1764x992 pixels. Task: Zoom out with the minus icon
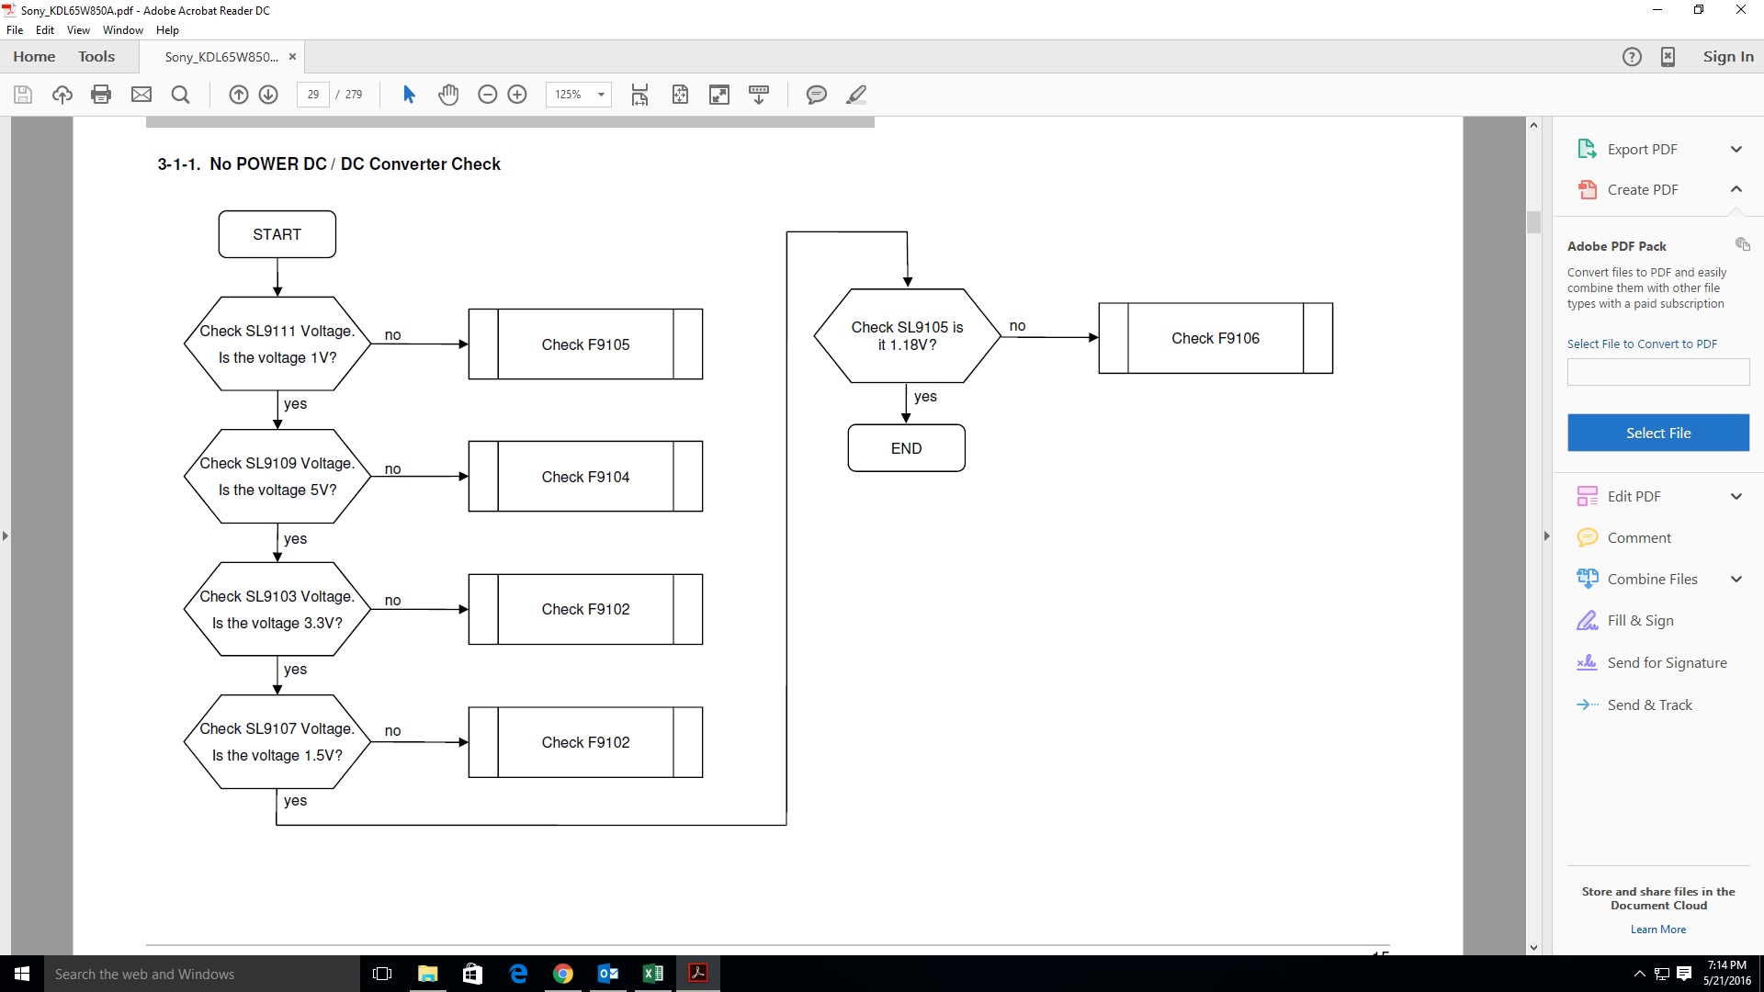pyautogui.click(x=488, y=95)
